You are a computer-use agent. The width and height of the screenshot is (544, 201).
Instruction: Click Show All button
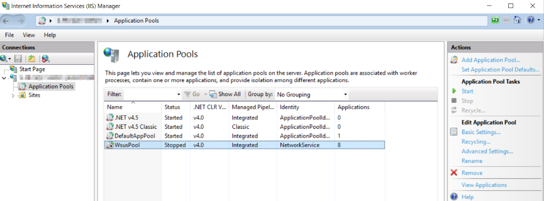pos(225,94)
